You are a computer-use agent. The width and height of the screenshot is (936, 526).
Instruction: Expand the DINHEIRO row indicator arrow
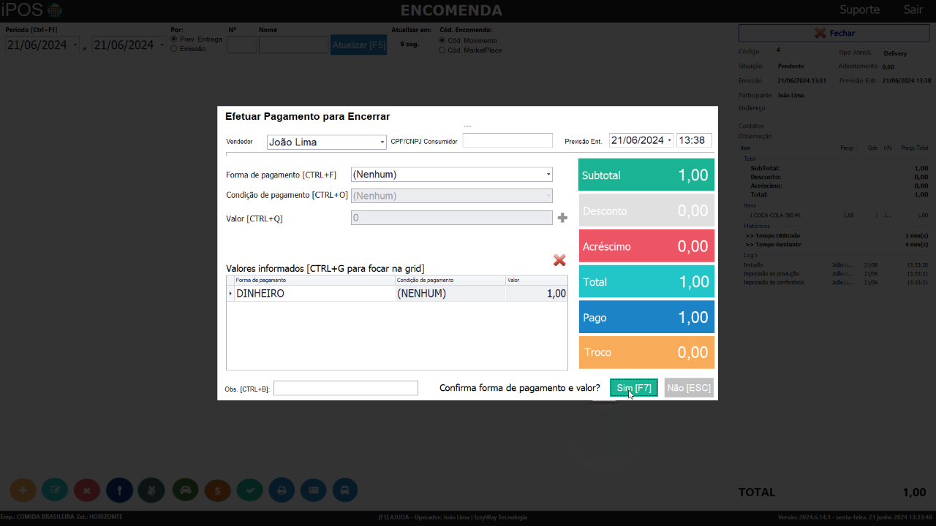(x=230, y=294)
